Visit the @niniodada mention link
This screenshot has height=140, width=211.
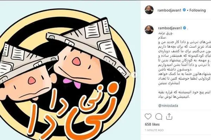(168, 106)
